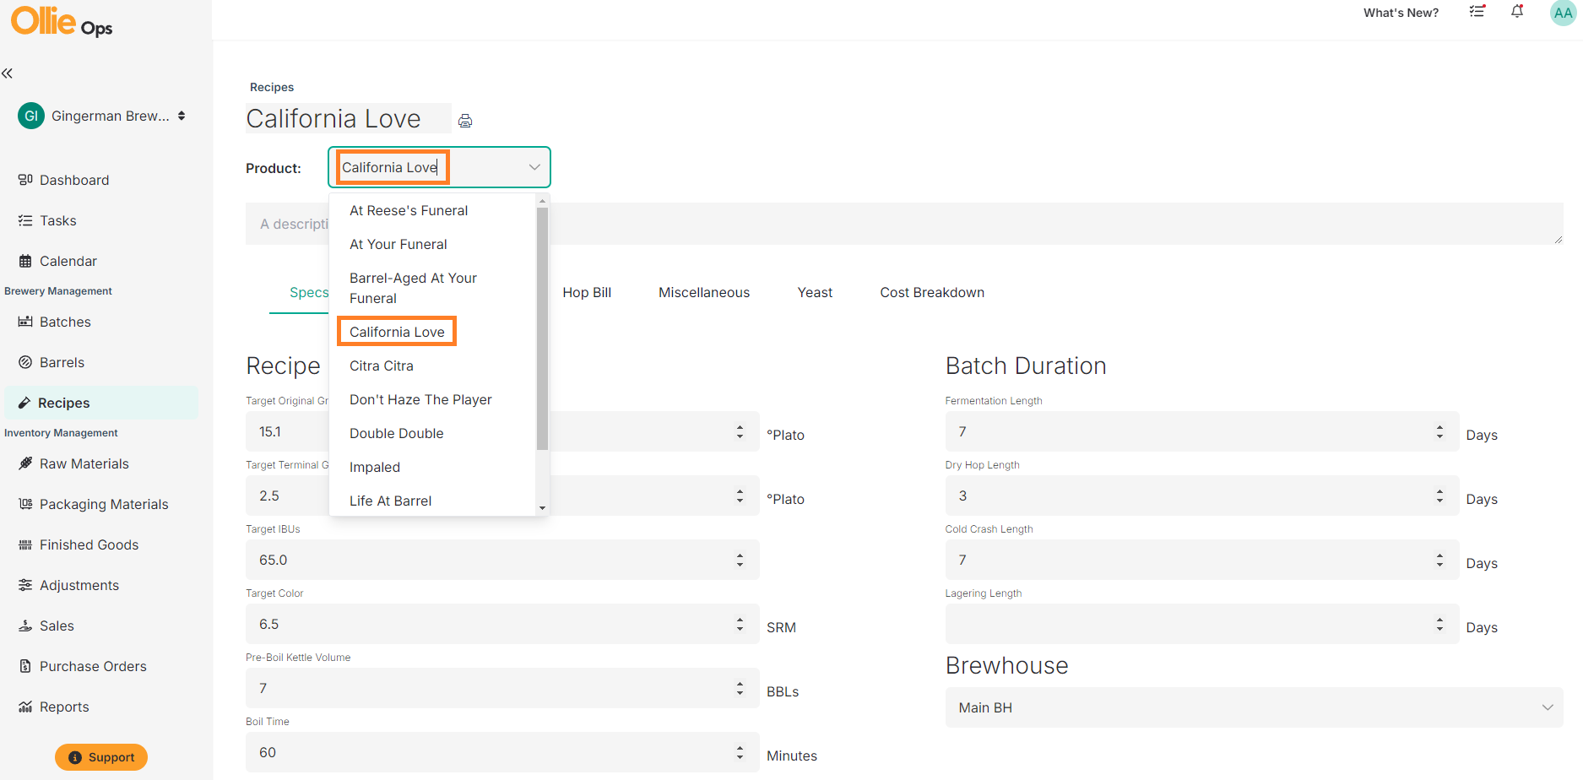The image size is (1583, 780).
Task: Click the Target IBUs input field
Action: pyautogui.click(x=502, y=560)
